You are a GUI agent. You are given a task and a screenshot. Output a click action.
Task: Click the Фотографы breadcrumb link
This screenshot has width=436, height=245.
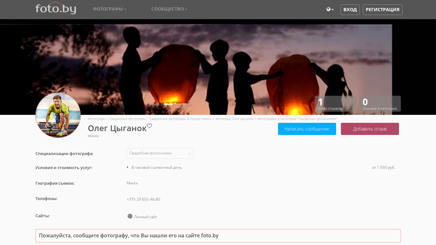click(96, 119)
